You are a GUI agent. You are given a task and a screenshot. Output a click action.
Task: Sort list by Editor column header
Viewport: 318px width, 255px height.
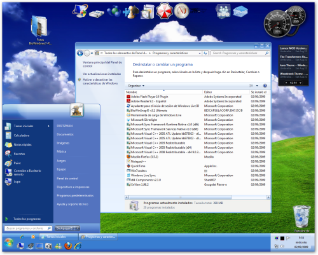coord(226,92)
